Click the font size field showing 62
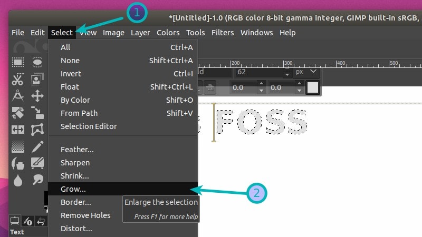This screenshot has height=237, width=422. point(259,72)
